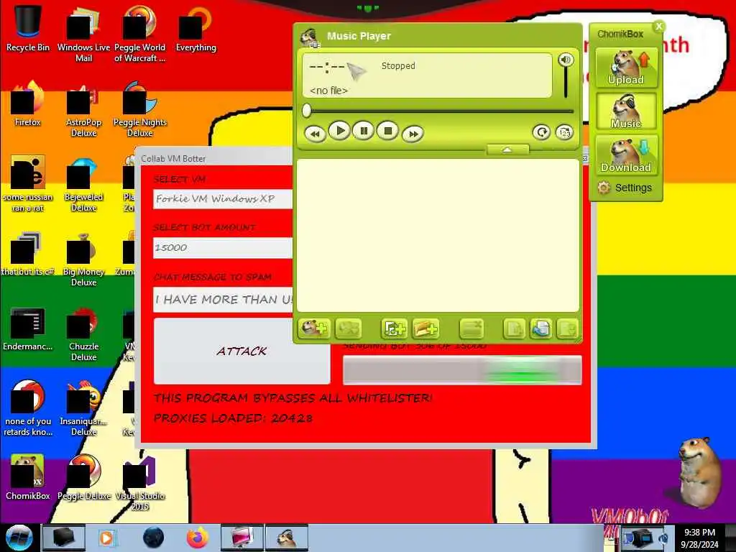
Task: Open 'some russian ran a rat' desktop icon
Action: 28,184
